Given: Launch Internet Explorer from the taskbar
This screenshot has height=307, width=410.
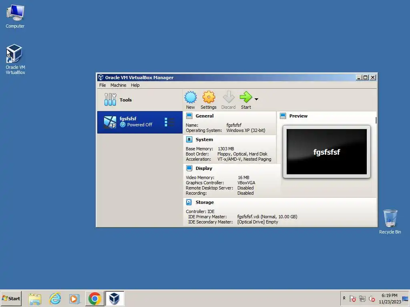Looking at the screenshot, I should tap(55, 299).
